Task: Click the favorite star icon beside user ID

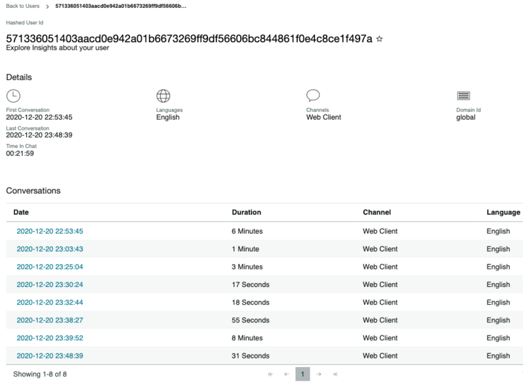Action: [x=379, y=39]
